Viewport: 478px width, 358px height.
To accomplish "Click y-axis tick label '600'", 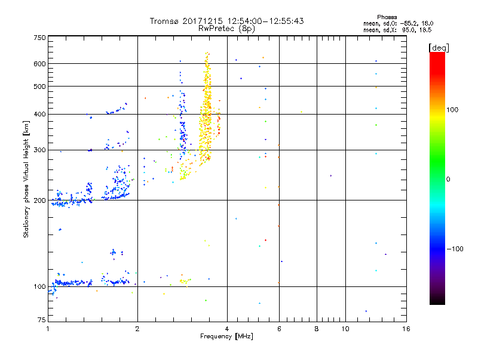I will pos(39,64).
